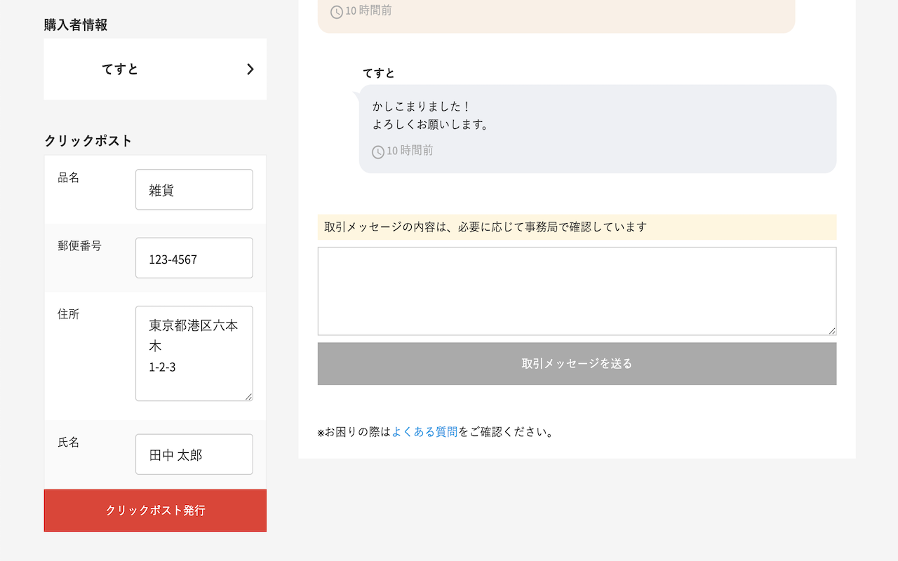Click the よろしくお願いします message text
This screenshot has width=898, height=561.
pyautogui.click(x=431, y=125)
